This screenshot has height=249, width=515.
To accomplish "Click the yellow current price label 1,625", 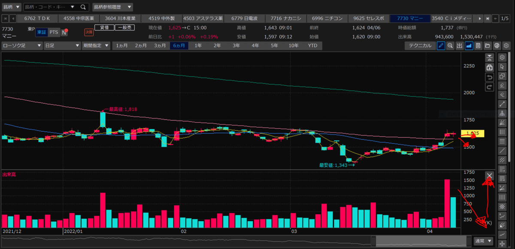I will point(473,134).
